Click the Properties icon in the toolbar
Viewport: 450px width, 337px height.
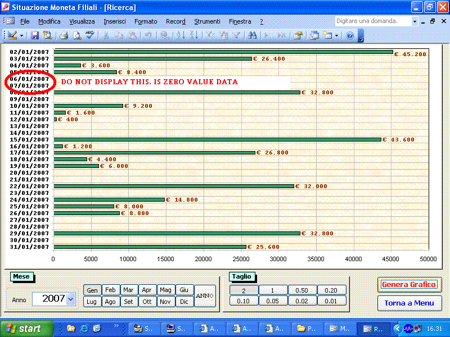point(298,35)
